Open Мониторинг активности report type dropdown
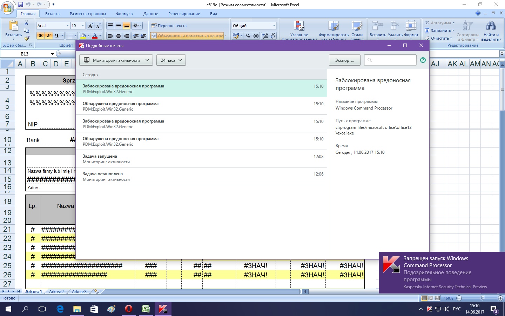Screen dimensions: 505x316 pyautogui.click(x=116, y=60)
